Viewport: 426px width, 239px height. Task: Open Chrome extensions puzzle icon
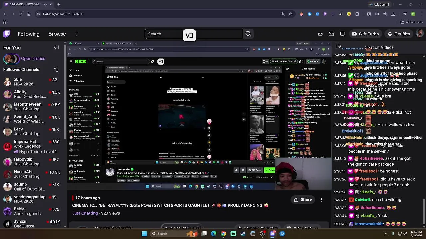click(x=357, y=14)
